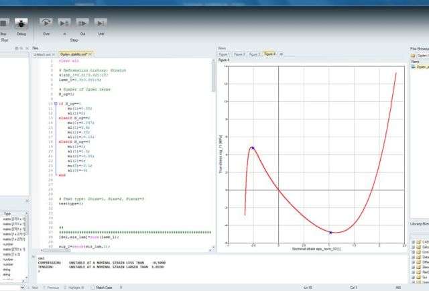Screen dimensions: 429x291
Task: Click the left panel search magnifier icon
Action: coord(21,48)
